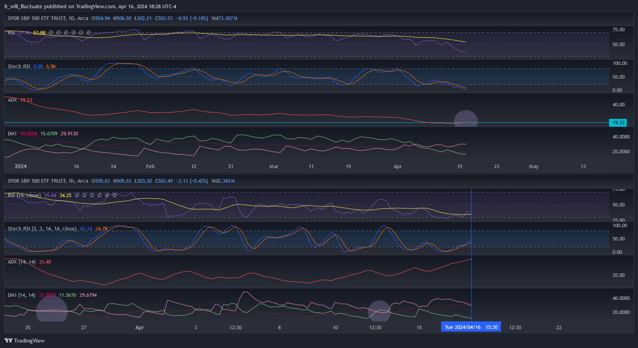Select the daily DMI value 19.5254
This screenshot has width=638, height=348.
click(x=29, y=134)
